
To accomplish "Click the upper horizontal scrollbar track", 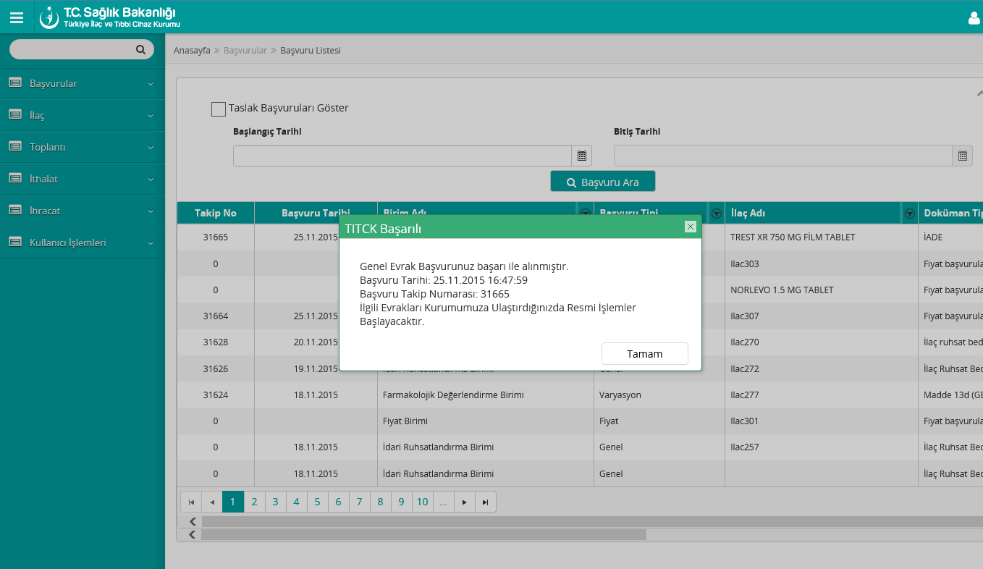I will 592,521.
